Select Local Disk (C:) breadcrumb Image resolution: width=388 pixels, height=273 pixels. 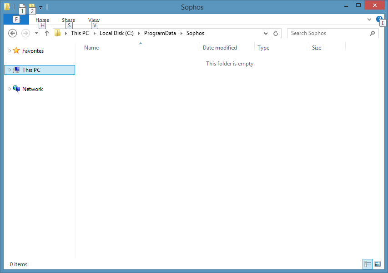click(116, 33)
